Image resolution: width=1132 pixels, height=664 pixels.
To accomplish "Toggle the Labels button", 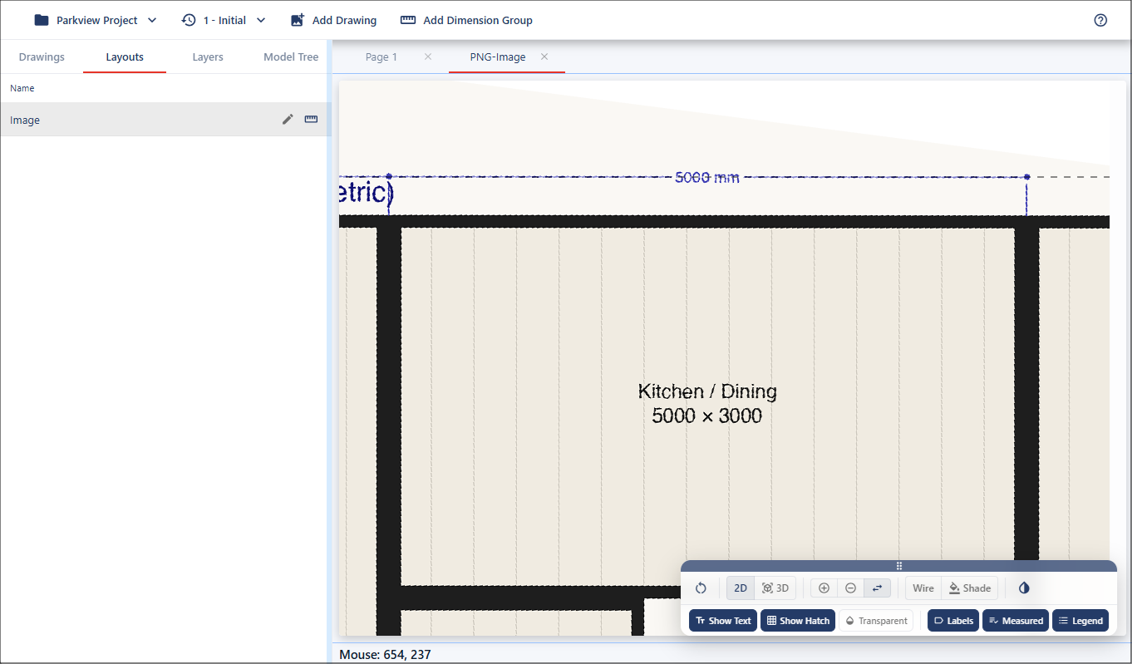I will [x=953, y=621].
